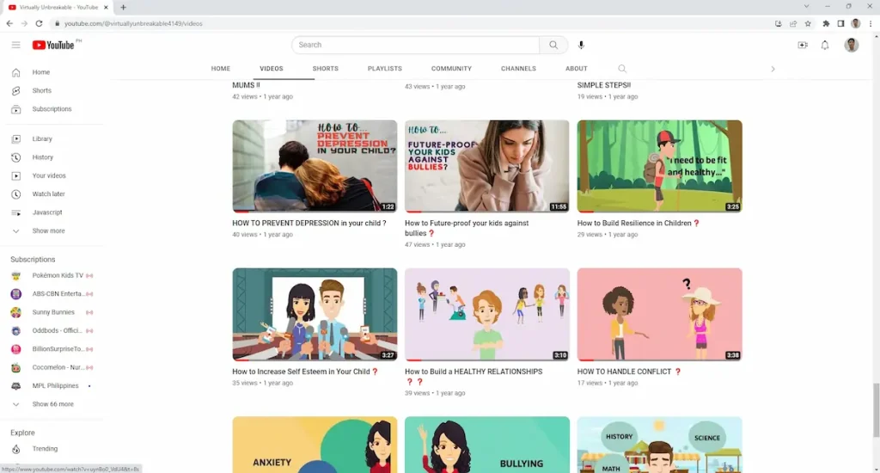880x473 pixels.
Task: Open Trending under Explore
Action: pos(45,449)
